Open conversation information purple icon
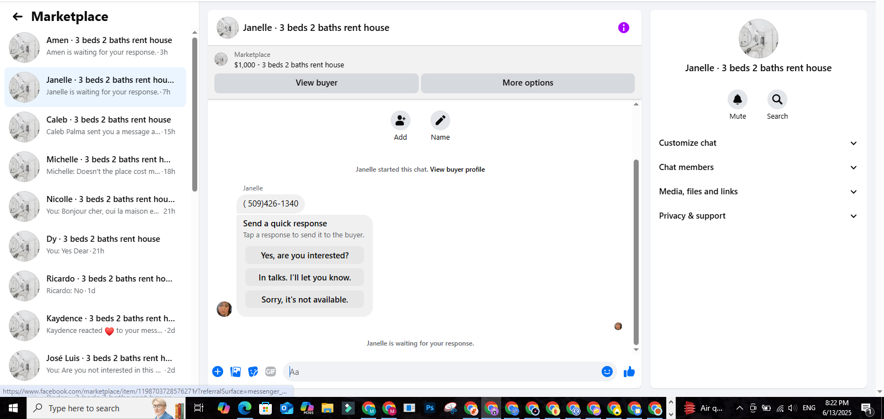The height and width of the screenshot is (419, 884). point(624,28)
